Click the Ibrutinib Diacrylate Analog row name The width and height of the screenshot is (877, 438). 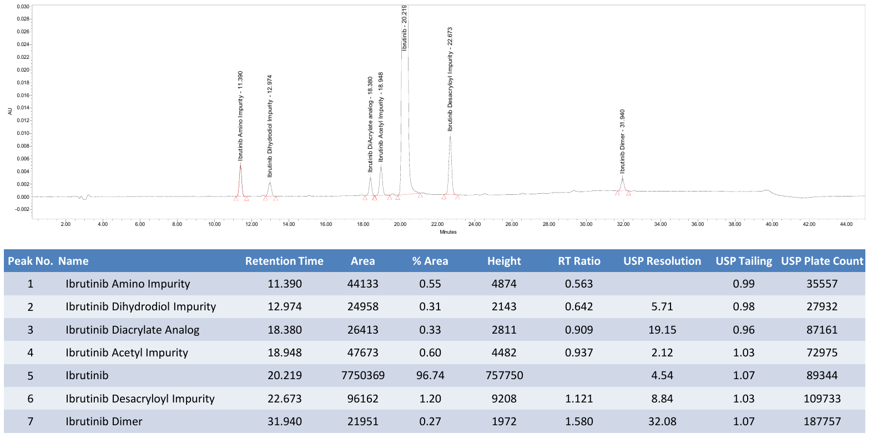(x=132, y=330)
